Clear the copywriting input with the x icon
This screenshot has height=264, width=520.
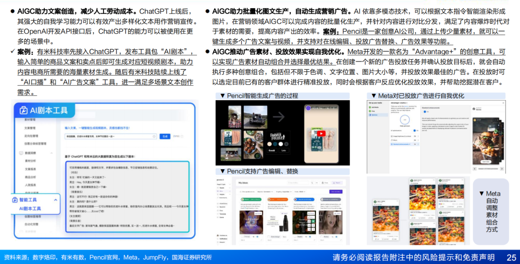(x=154, y=137)
